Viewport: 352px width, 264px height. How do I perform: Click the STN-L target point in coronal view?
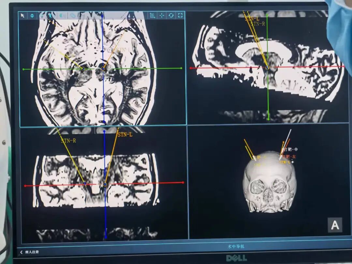[105, 184]
